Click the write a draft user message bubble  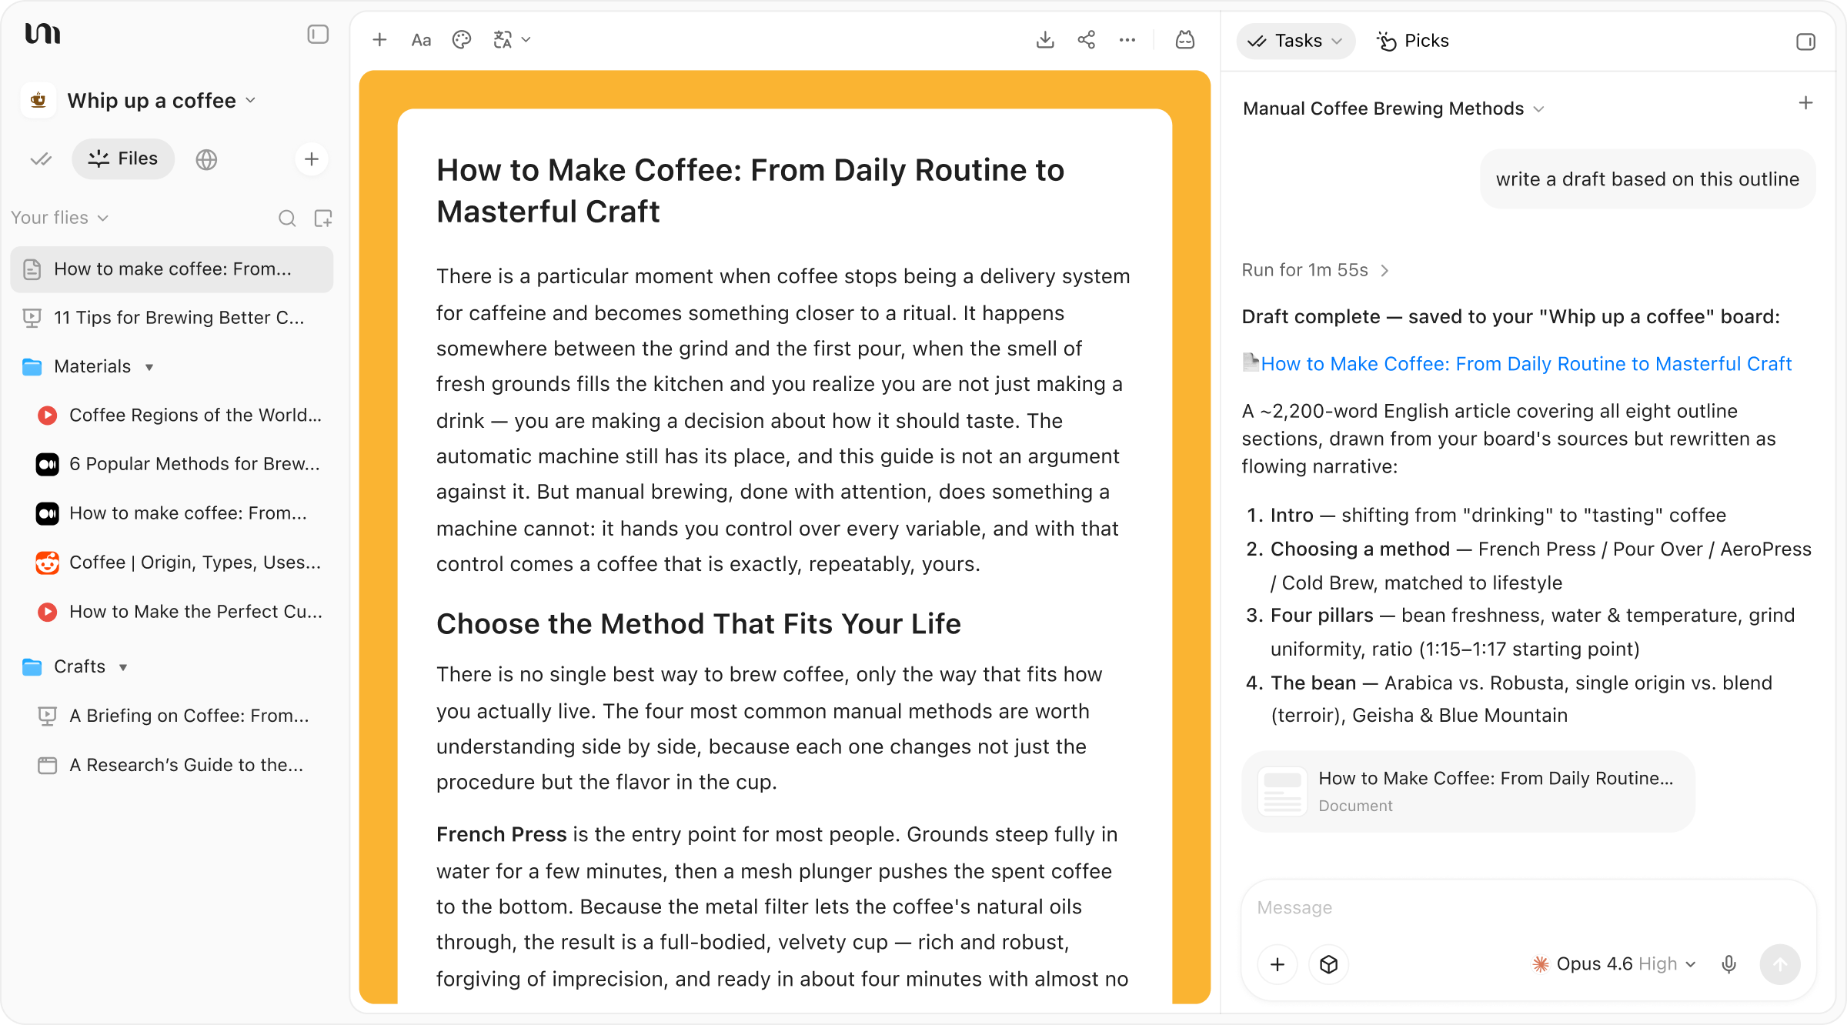(x=1648, y=179)
